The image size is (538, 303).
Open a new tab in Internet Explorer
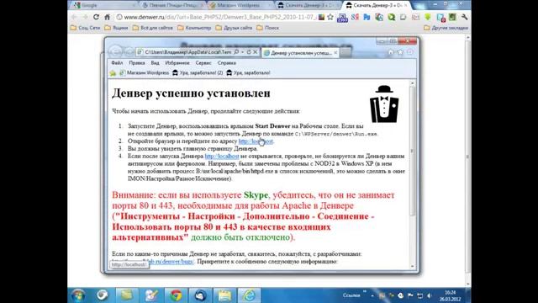(x=345, y=53)
